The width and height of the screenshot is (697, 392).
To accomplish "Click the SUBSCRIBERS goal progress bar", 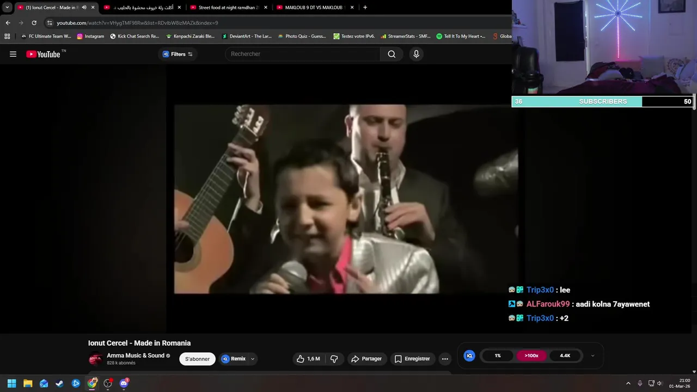I will pos(602,101).
